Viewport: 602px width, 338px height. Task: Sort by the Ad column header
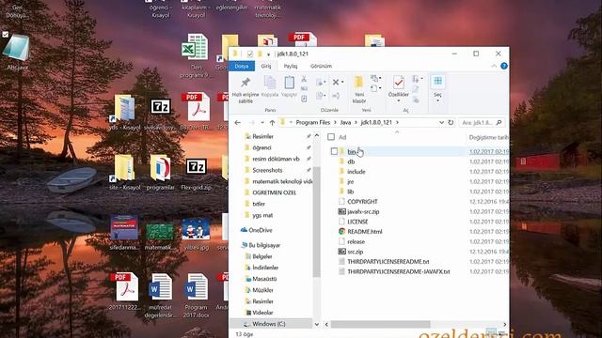click(342, 137)
